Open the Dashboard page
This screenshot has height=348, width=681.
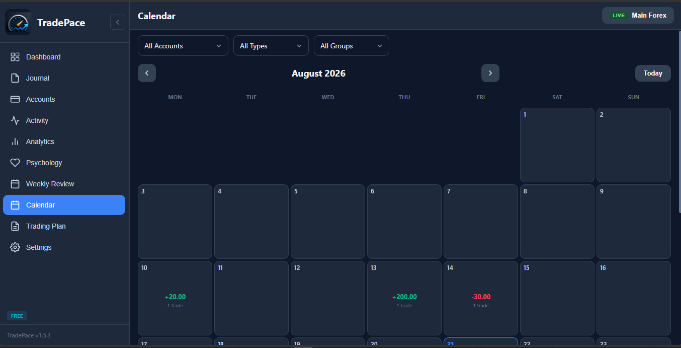[x=64, y=57]
